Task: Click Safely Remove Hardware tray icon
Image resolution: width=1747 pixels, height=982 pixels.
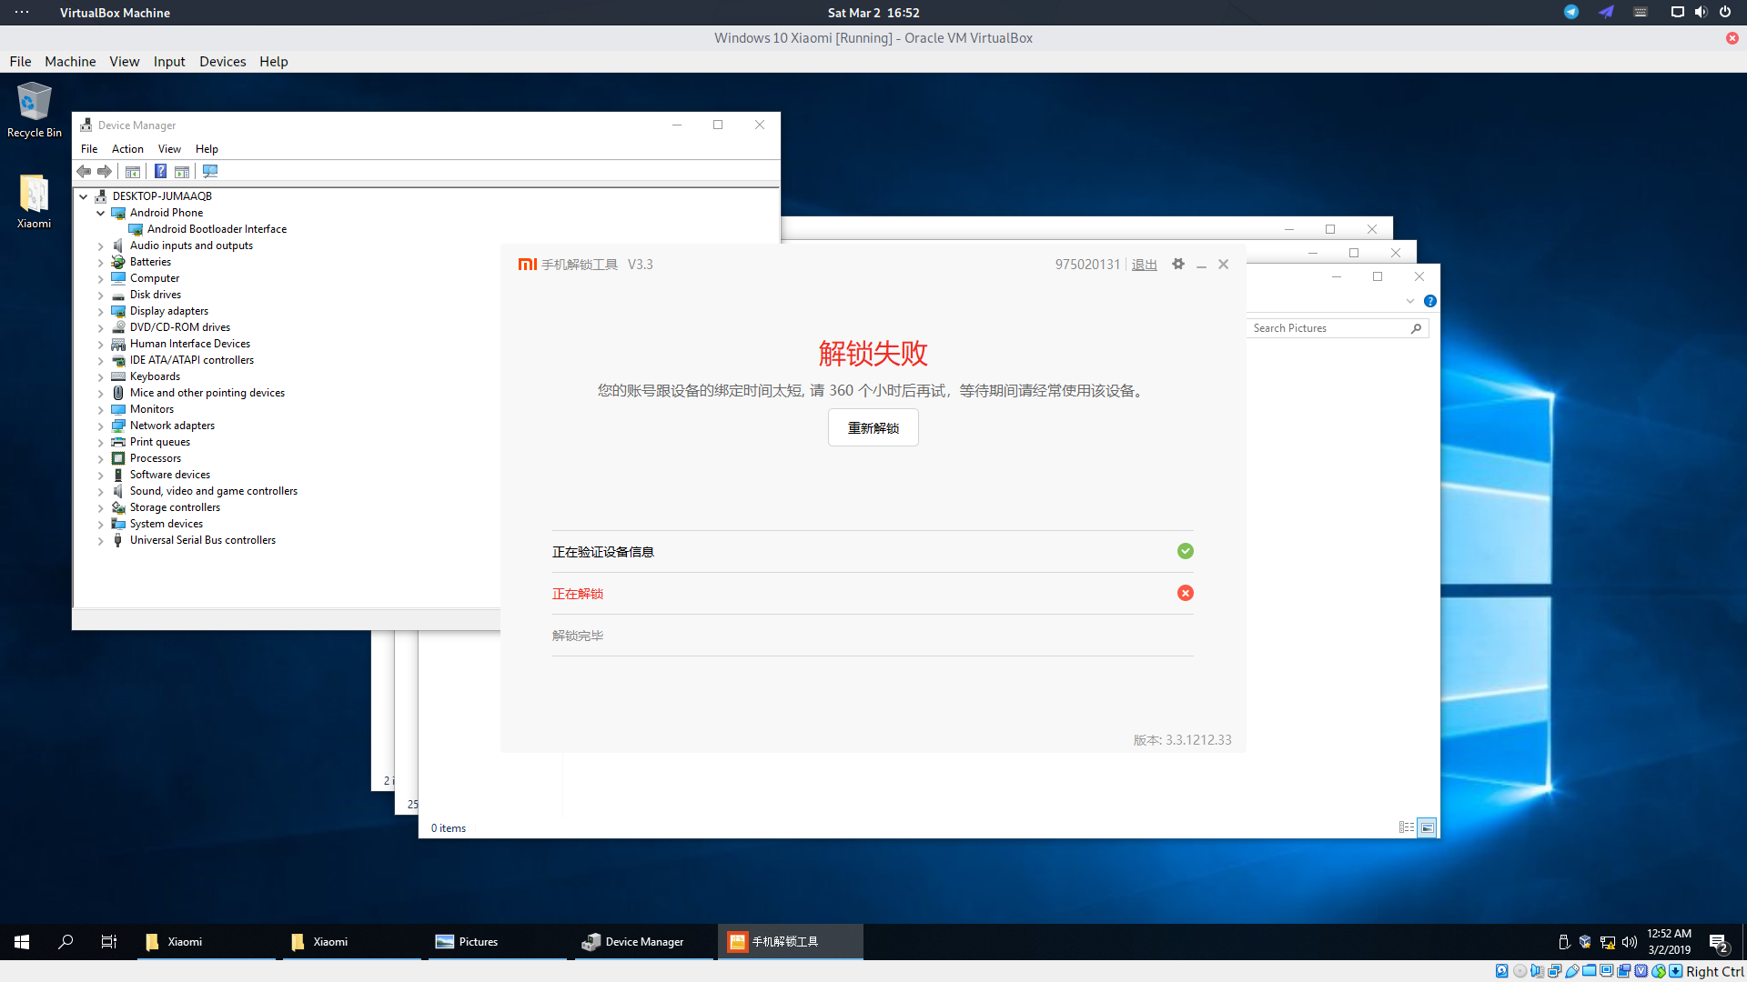Action: point(1564,942)
